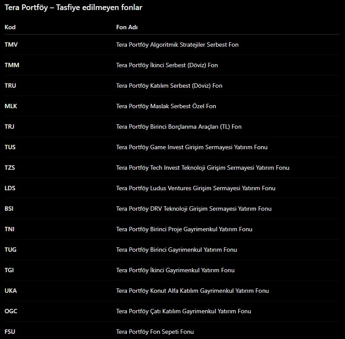Click the fund code 'TRU'
Screen dimensions: 345x339
point(10,86)
